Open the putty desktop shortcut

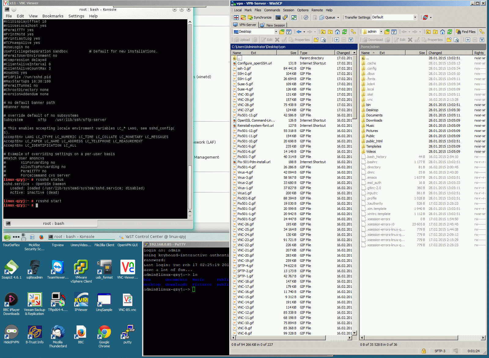(x=127, y=334)
